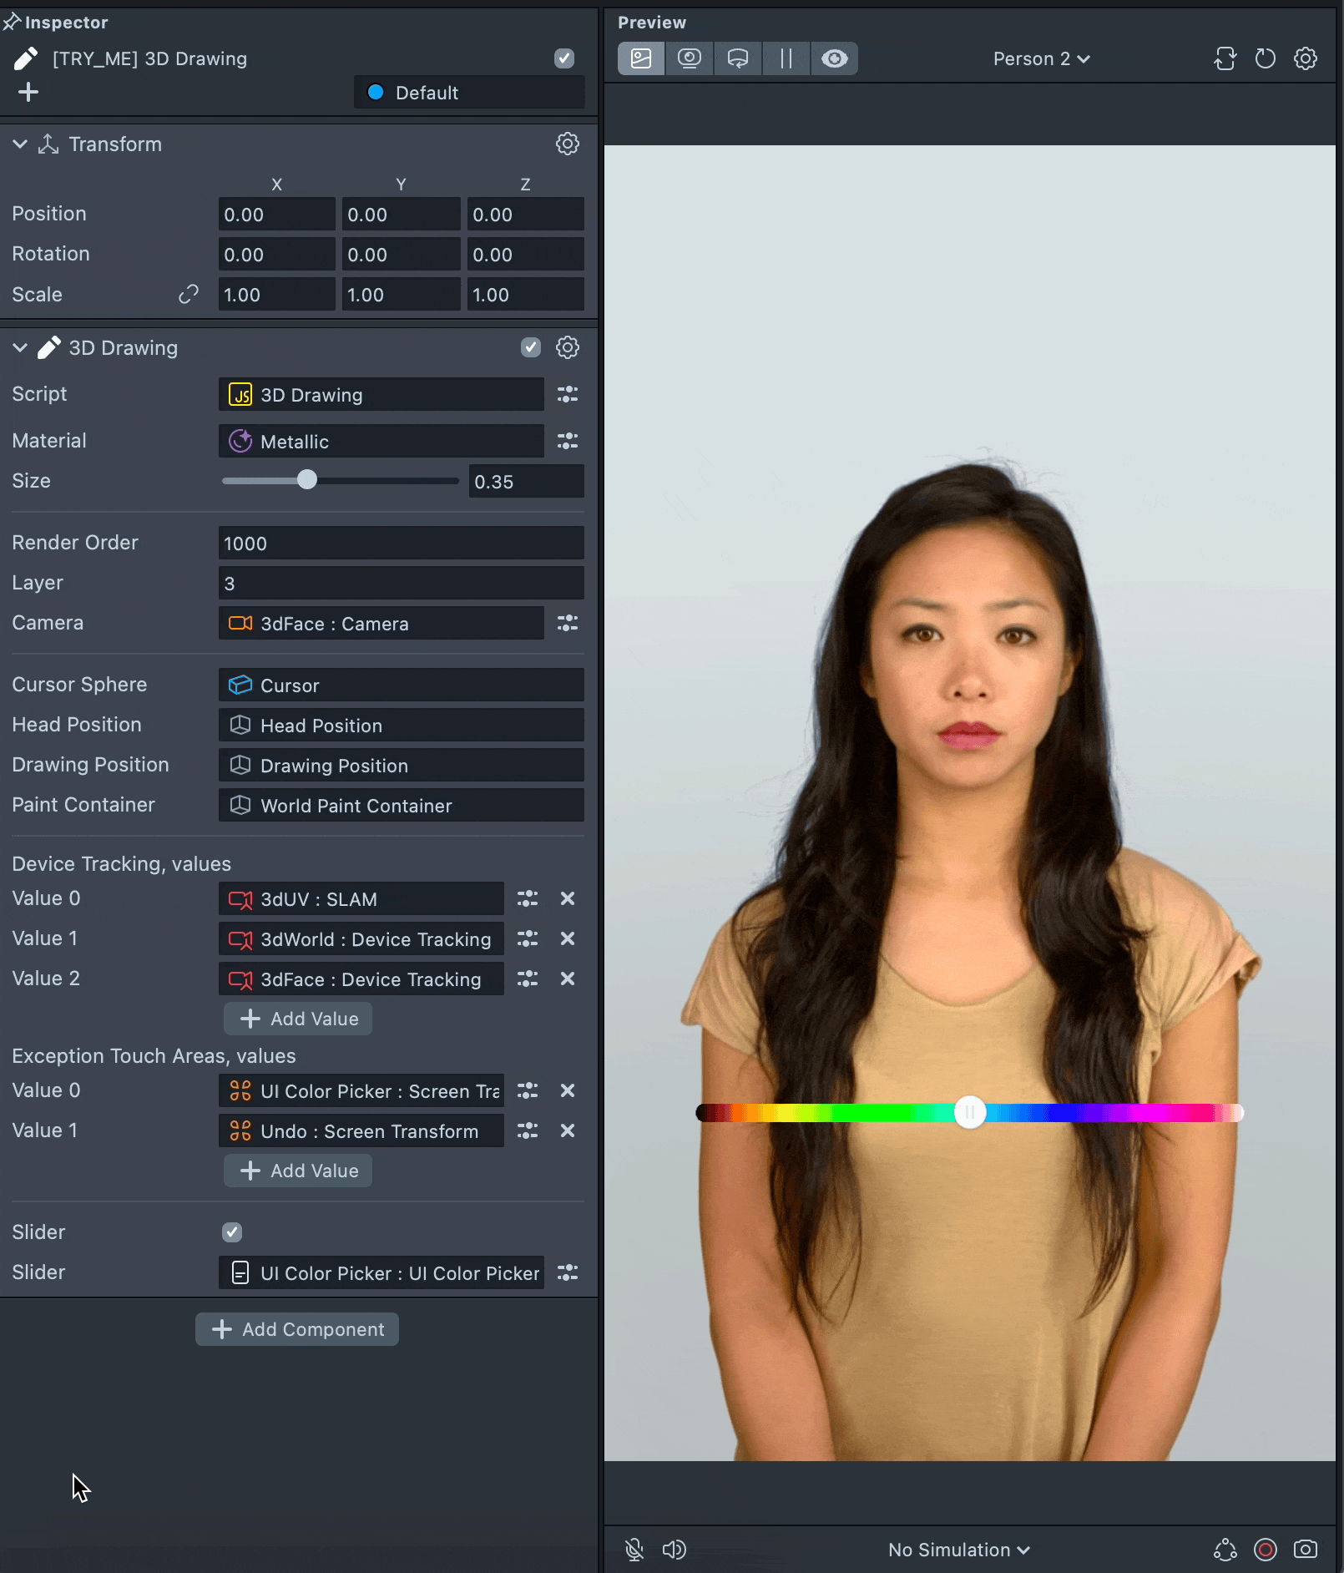Switch to the eye preview mode tab
The image size is (1344, 1573).
(834, 58)
